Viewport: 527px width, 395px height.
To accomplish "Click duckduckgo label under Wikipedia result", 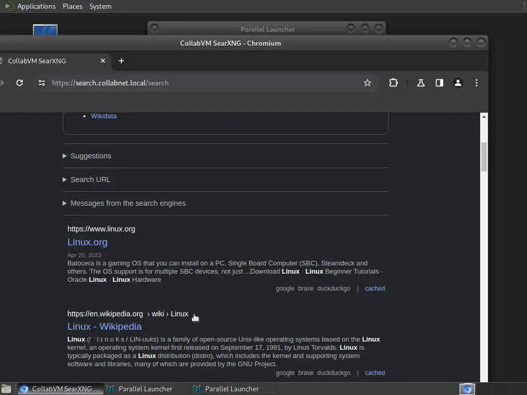I will (333, 373).
